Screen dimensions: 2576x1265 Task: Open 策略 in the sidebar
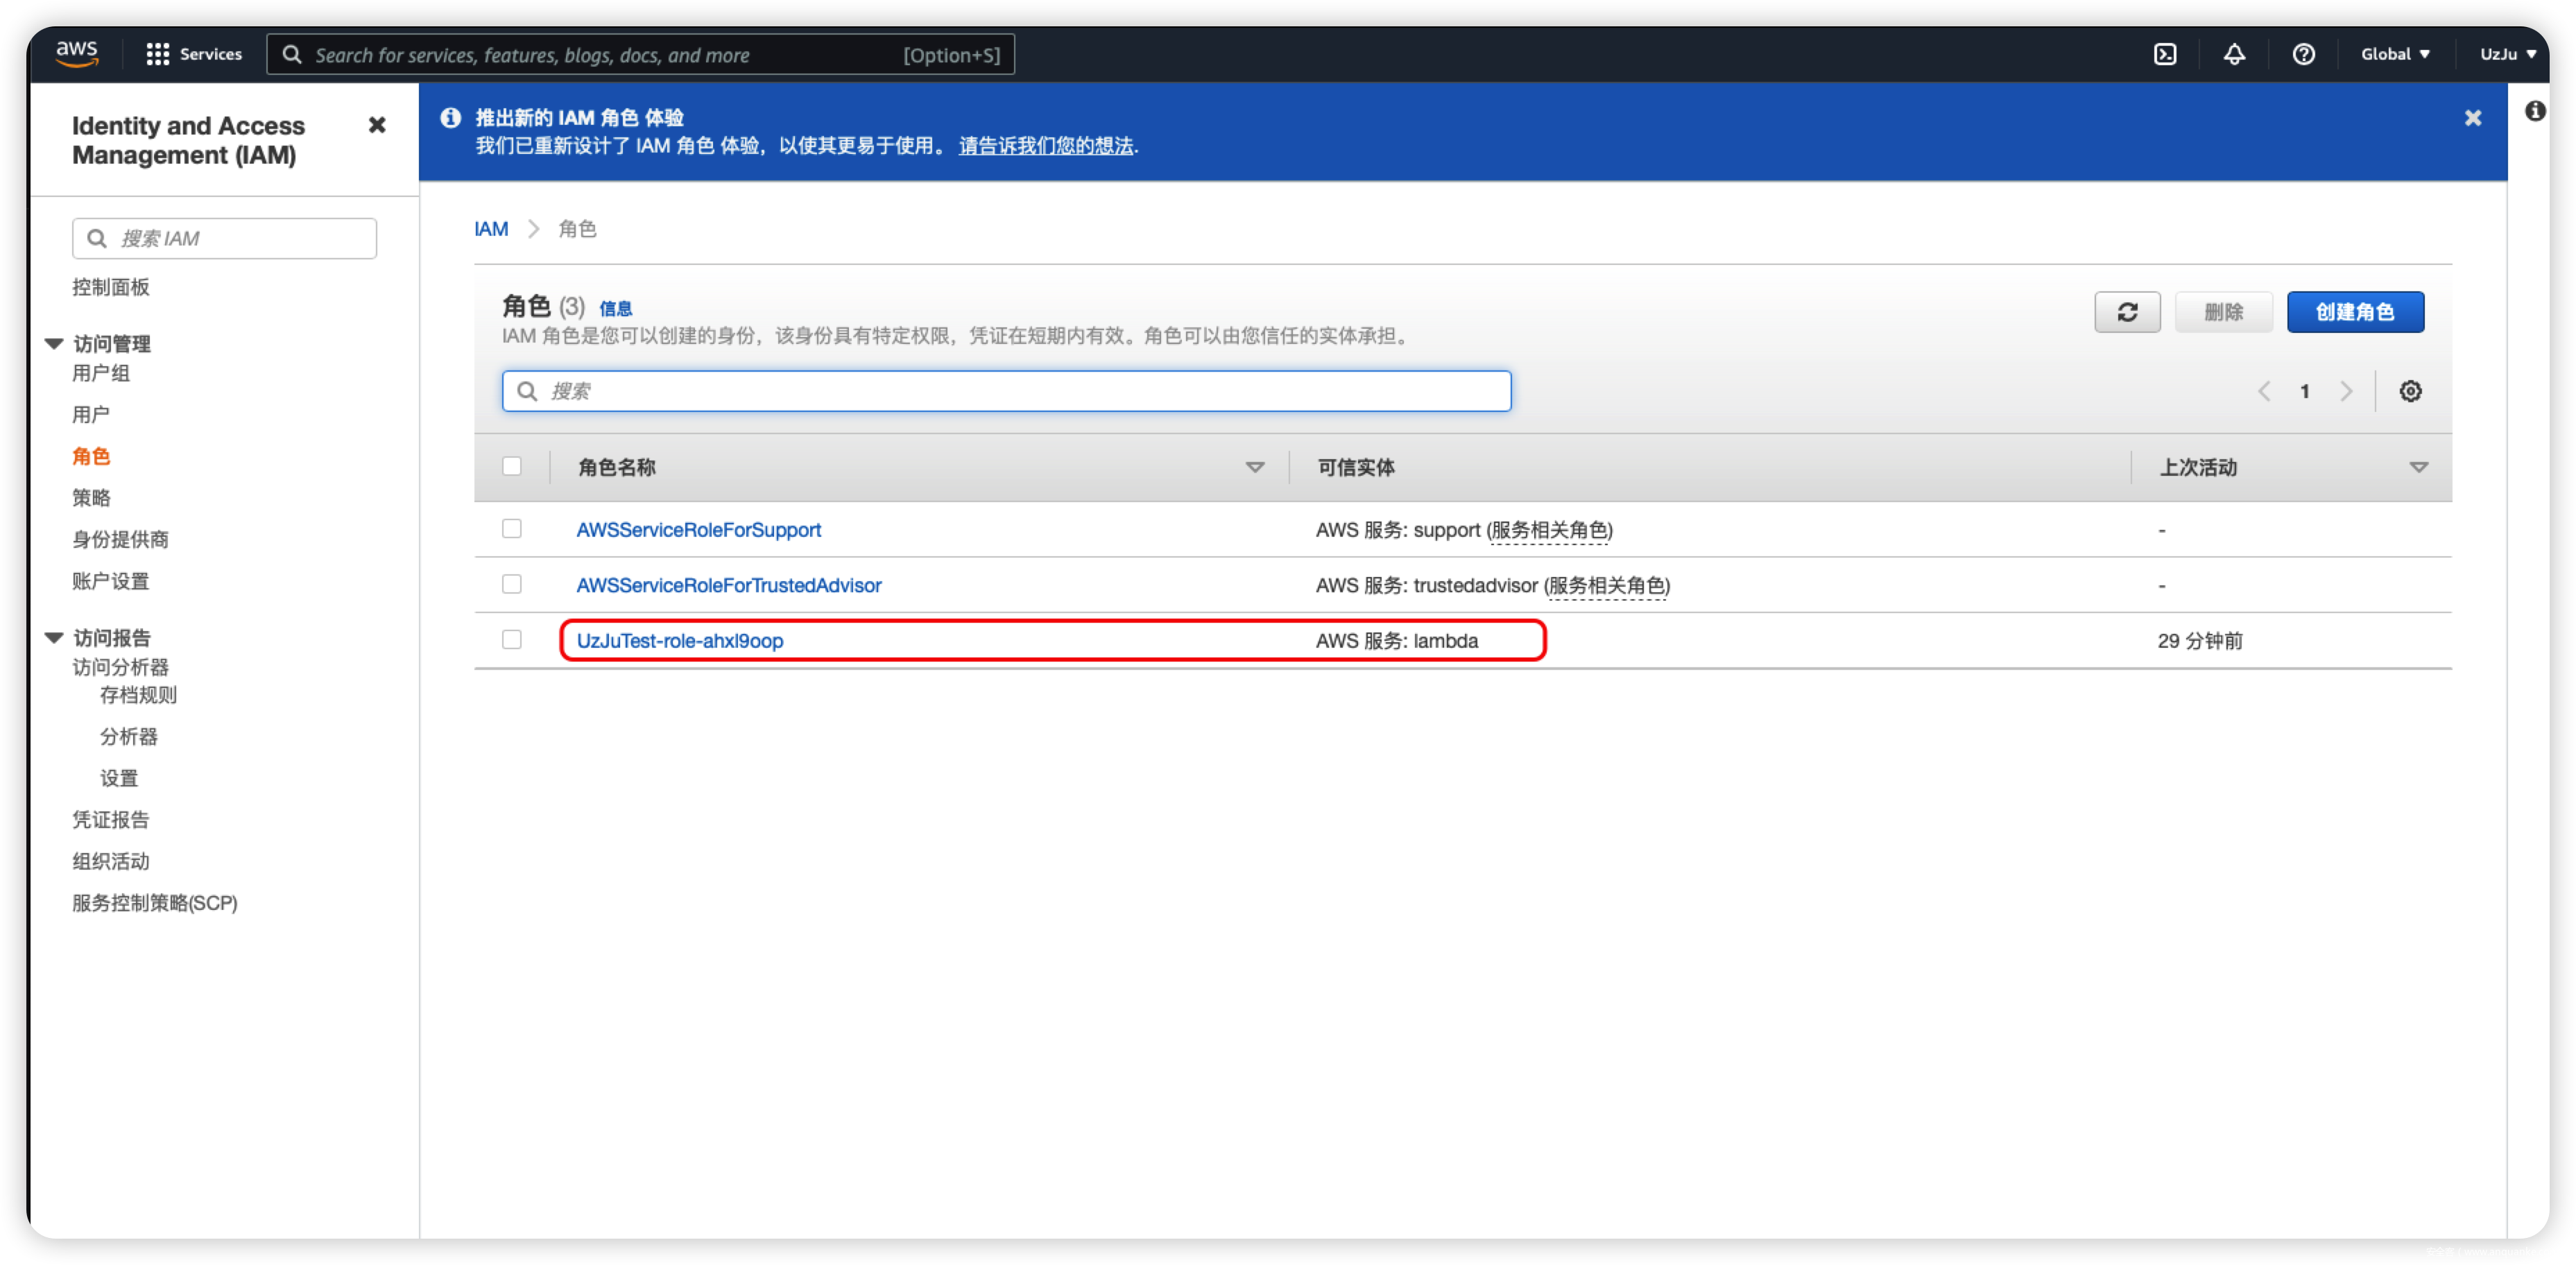(x=91, y=498)
